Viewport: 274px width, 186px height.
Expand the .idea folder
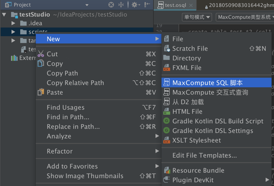[x=13, y=23]
